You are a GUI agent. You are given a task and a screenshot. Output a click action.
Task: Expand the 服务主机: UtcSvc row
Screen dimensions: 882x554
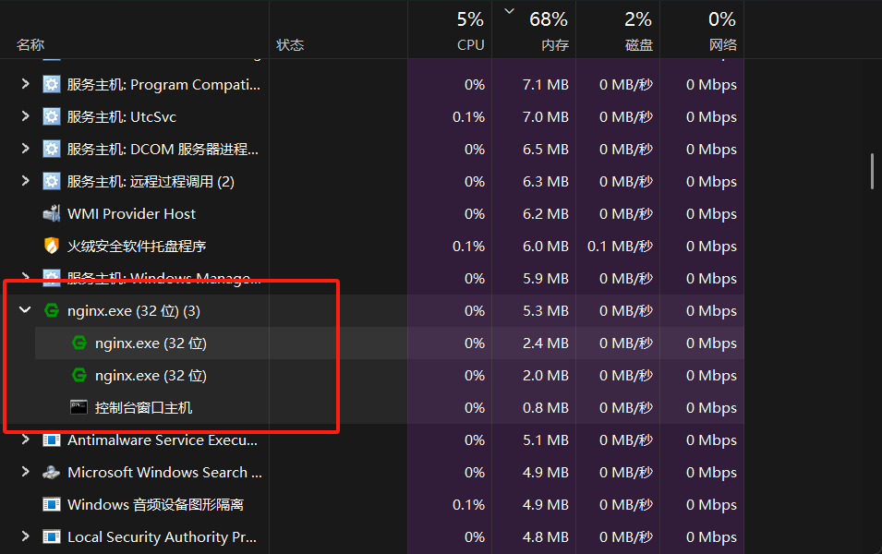(25, 116)
